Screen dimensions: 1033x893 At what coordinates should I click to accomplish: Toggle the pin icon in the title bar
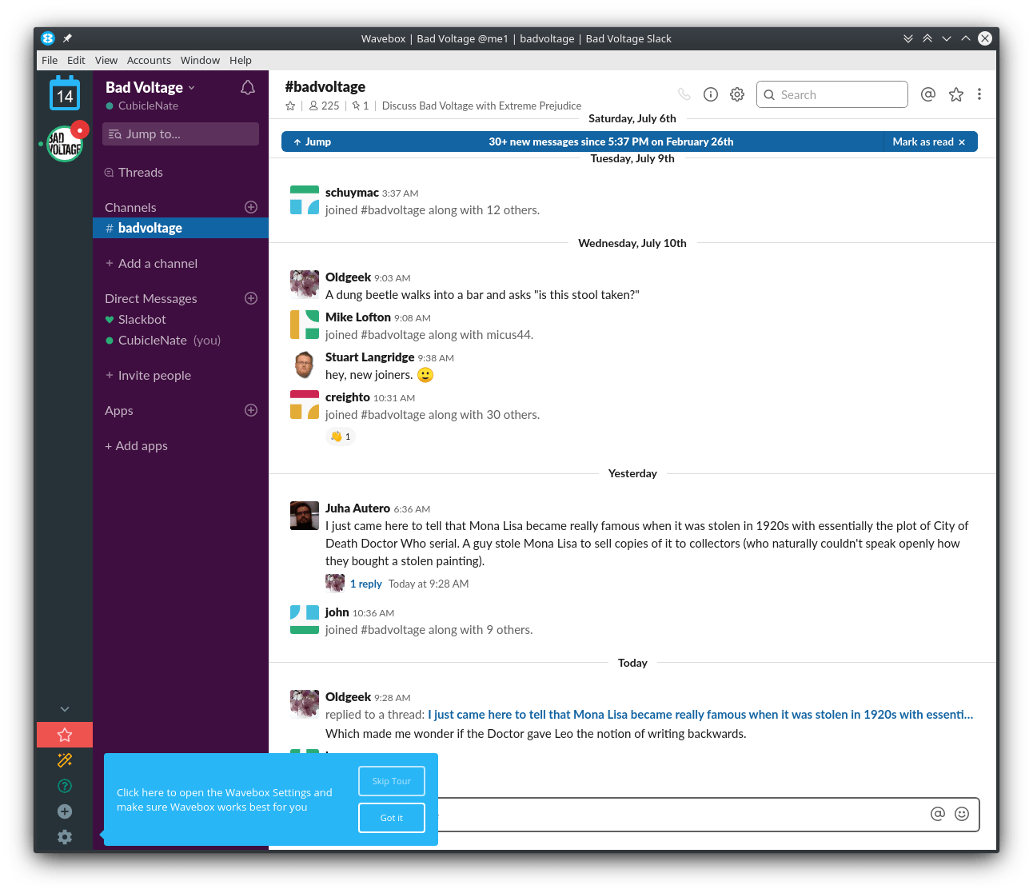tap(67, 38)
